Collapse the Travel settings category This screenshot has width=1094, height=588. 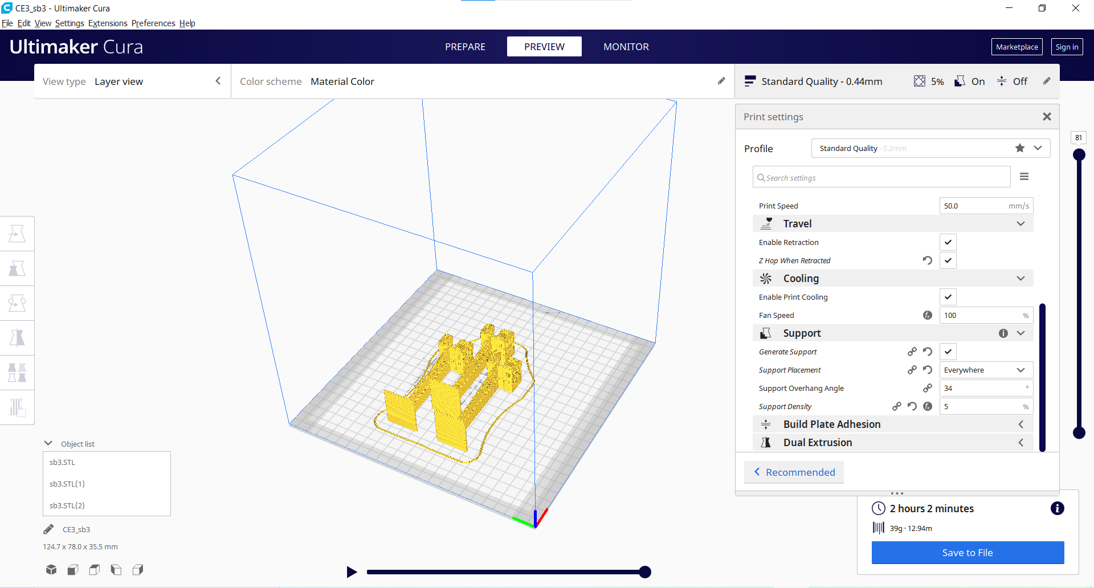point(892,224)
